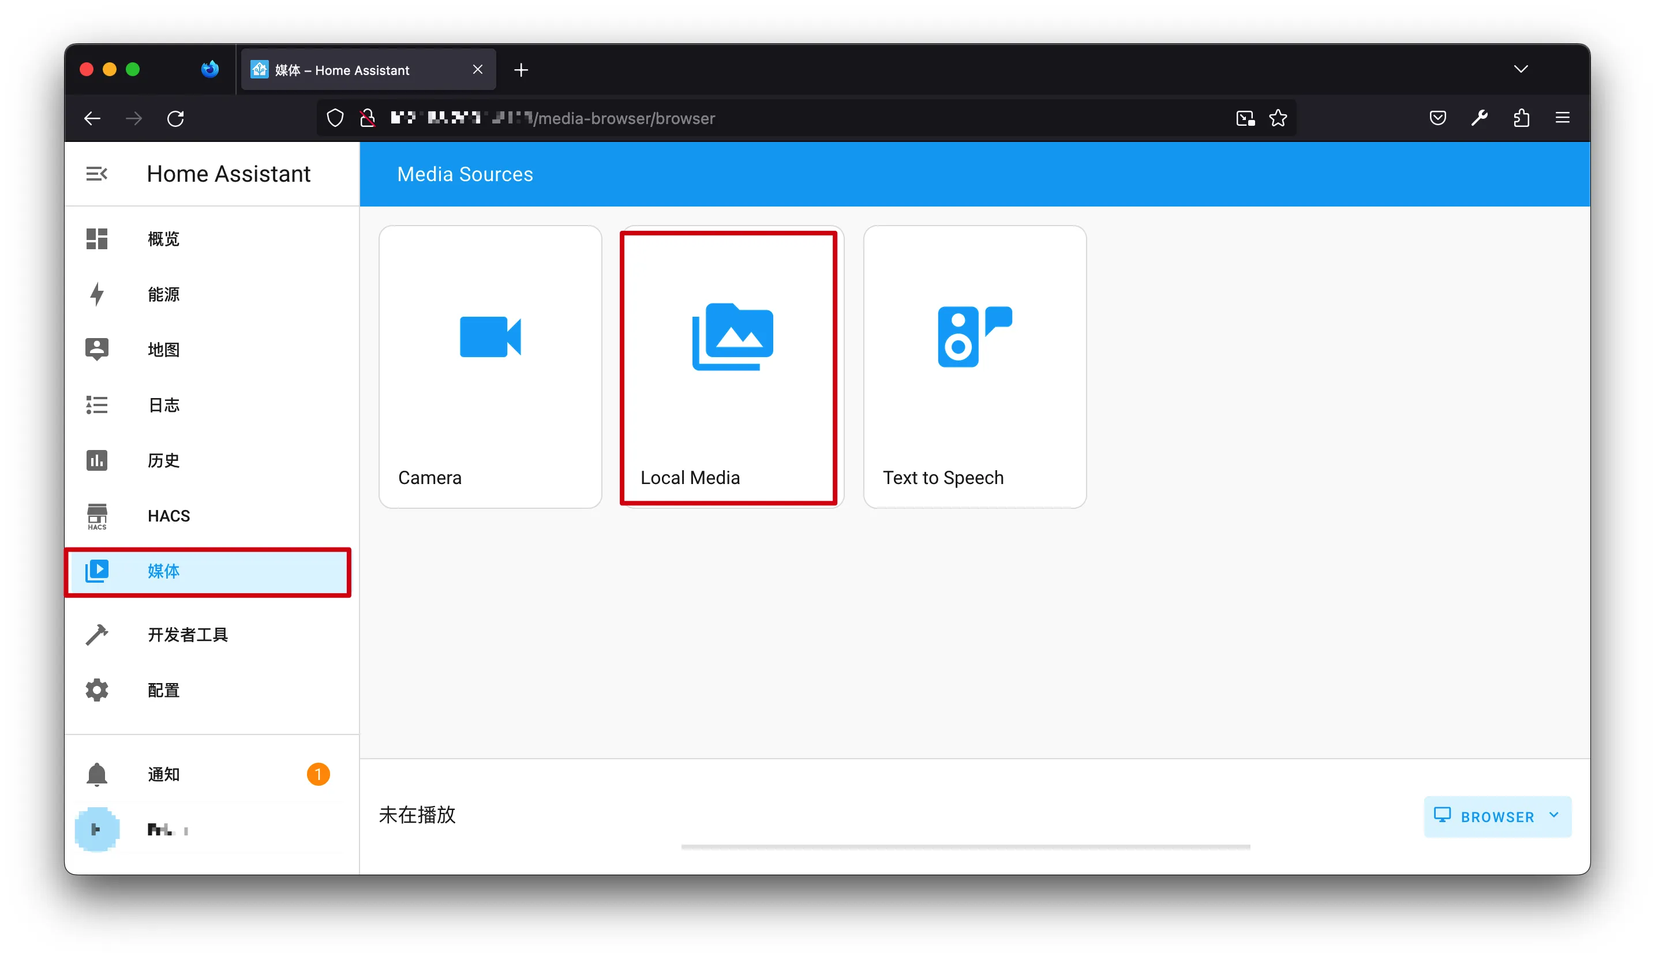1655x960 pixels.
Task: Open the 通知 notification bell icon
Action: (x=96, y=775)
